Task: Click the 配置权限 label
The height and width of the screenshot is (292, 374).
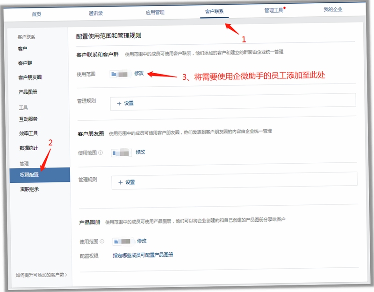Action: (89, 256)
